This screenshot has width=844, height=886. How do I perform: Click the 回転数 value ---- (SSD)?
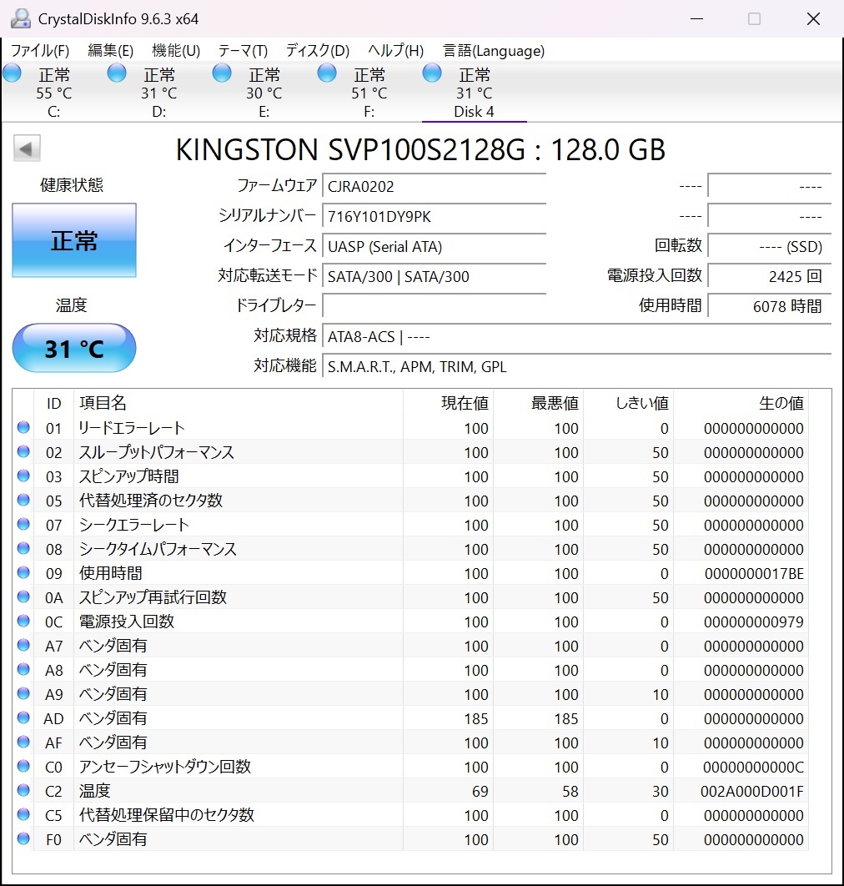click(770, 246)
